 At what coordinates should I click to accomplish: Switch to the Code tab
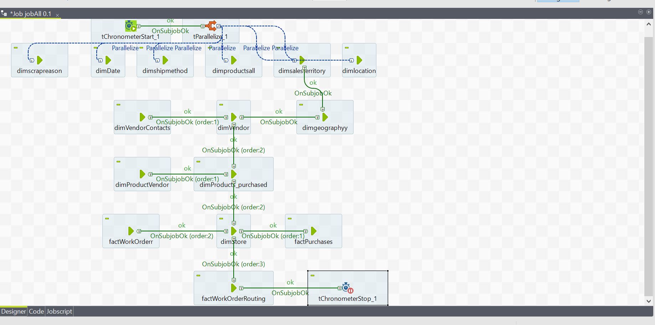tap(36, 311)
